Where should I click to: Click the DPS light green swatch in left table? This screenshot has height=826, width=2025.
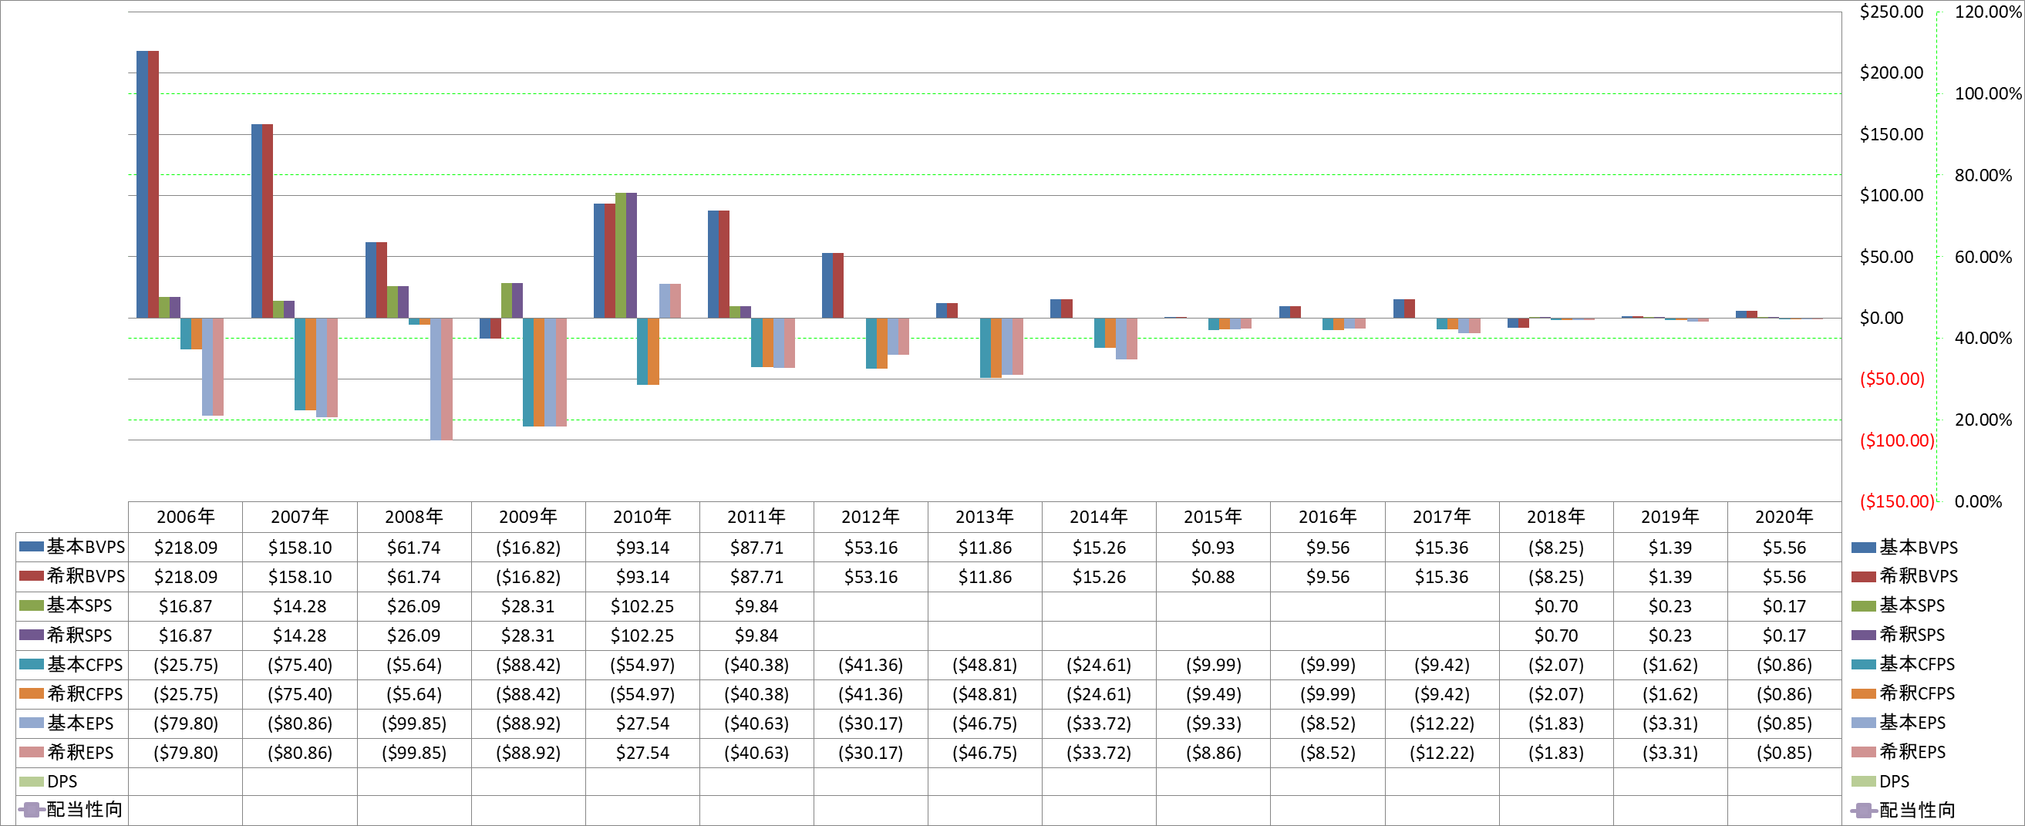coord(32,782)
